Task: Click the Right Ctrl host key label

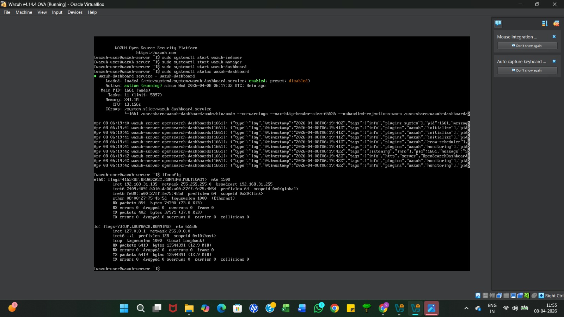Action: 554,296
